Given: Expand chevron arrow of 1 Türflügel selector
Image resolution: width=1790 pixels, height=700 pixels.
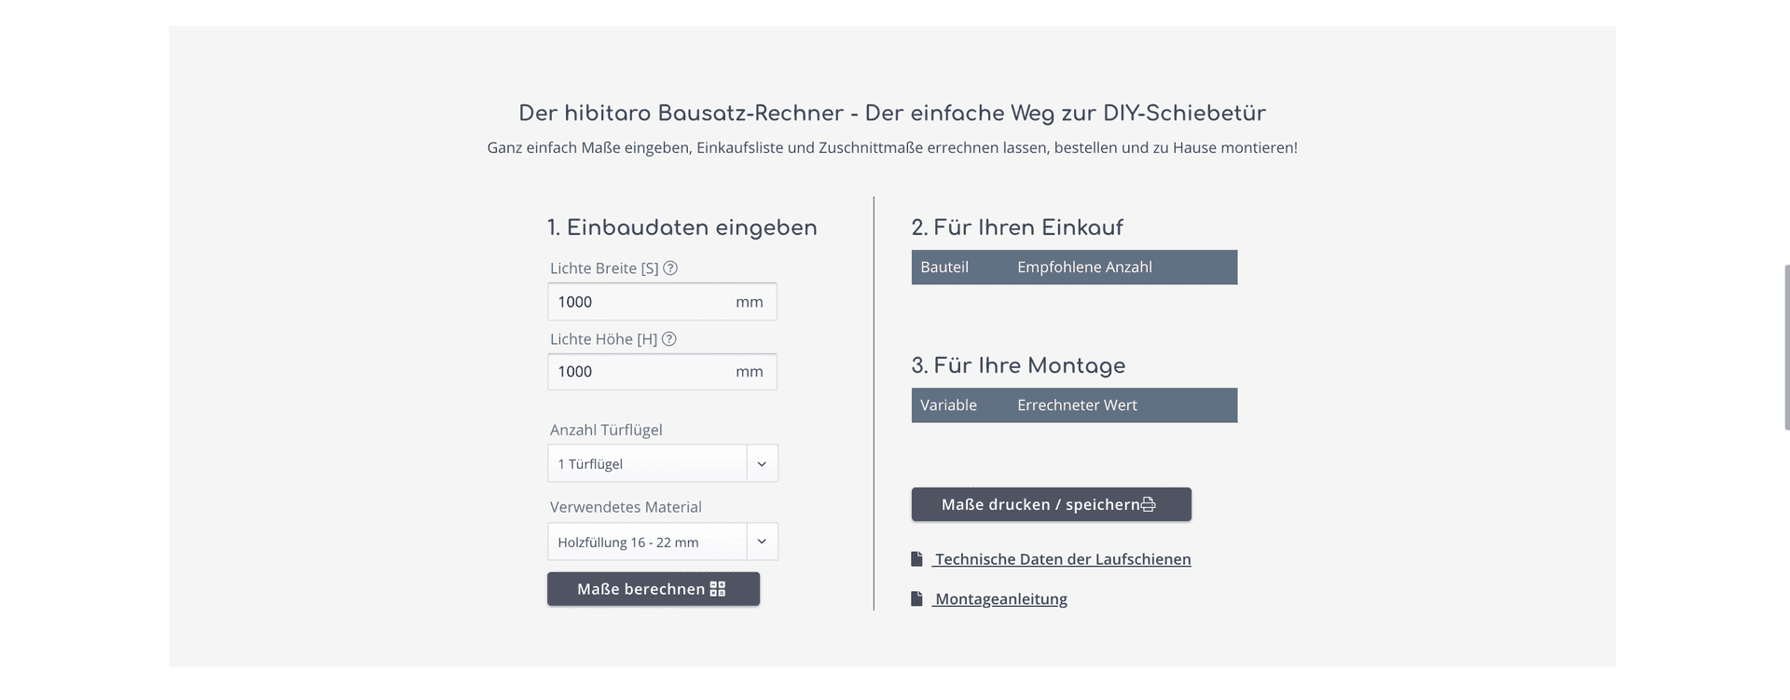Looking at the screenshot, I should [x=762, y=463].
